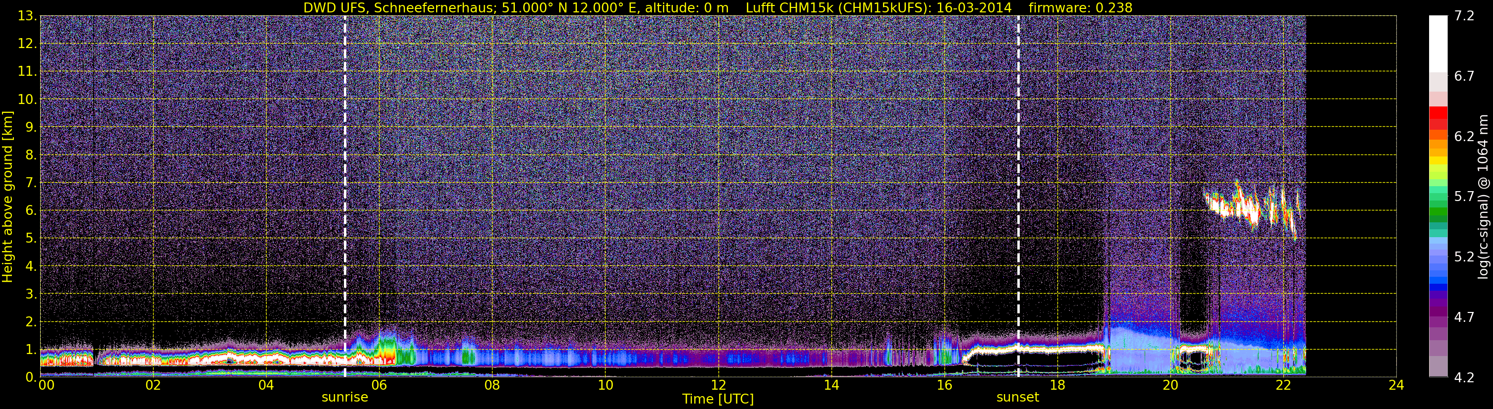The height and width of the screenshot is (409, 1493).
Task: Click the white dashed sunset marker line
Action: point(1018,196)
